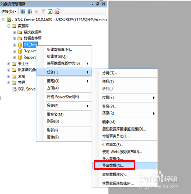Toggle the auto-hide pin icon

coord(97,4)
